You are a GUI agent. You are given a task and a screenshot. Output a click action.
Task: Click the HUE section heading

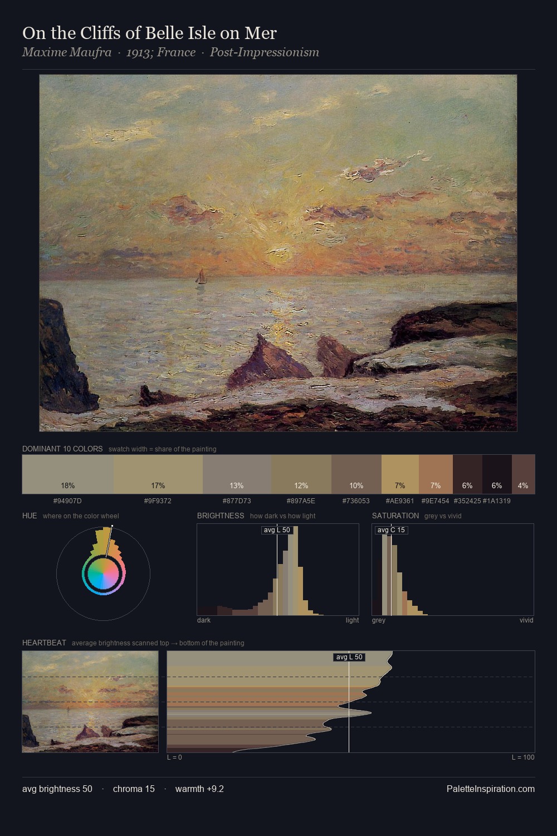pos(30,516)
